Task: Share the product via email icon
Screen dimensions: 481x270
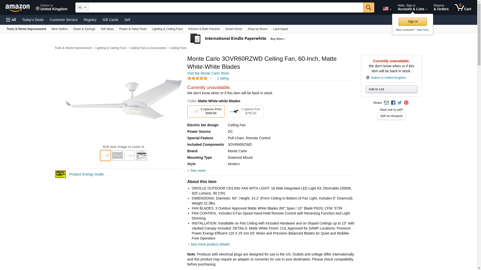Action: (386, 103)
